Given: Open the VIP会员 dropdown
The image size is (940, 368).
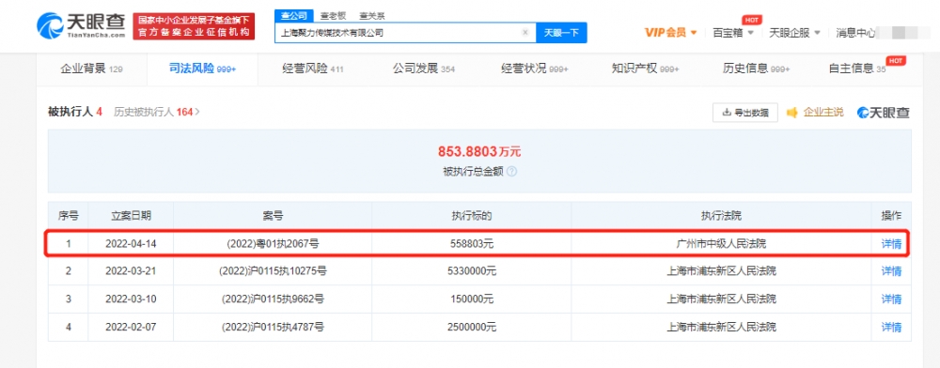Looking at the screenshot, I should [671, 32].
